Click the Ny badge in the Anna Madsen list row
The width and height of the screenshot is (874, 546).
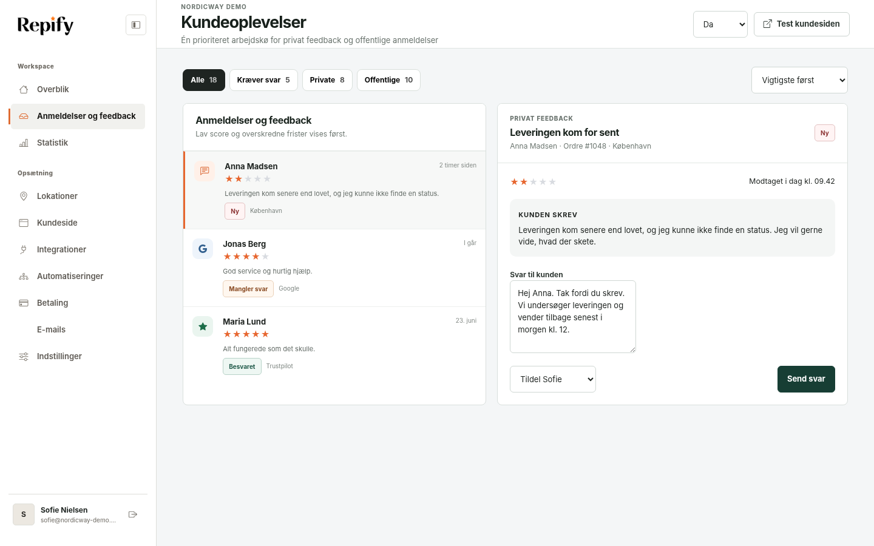[x=235, y=211]
